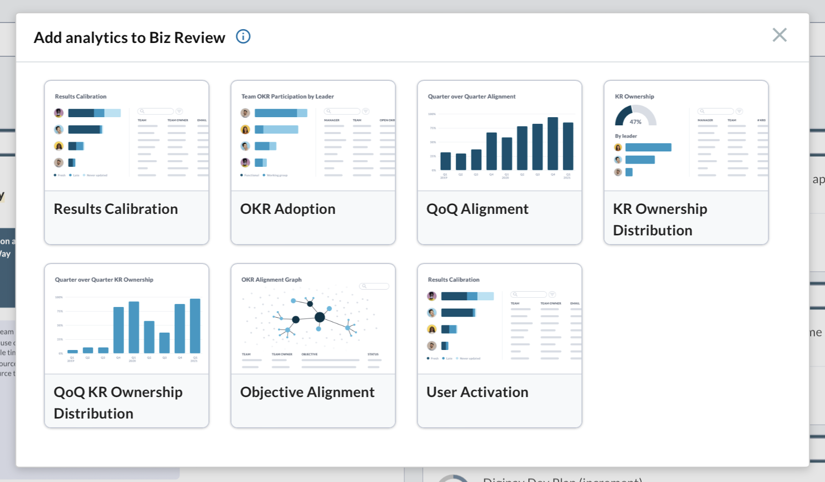
Task: Choose the User Activation preview image
Action: tap(500, 319)
